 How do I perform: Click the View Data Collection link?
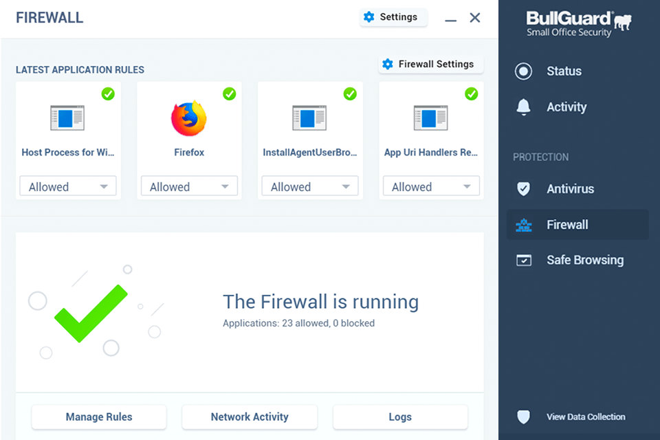tap(586, 417)
